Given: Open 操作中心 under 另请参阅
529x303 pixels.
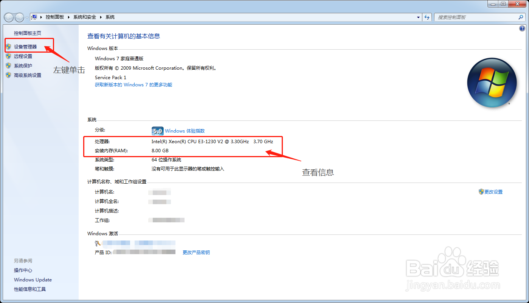Looking at the screenshot, I should (23, 270).
